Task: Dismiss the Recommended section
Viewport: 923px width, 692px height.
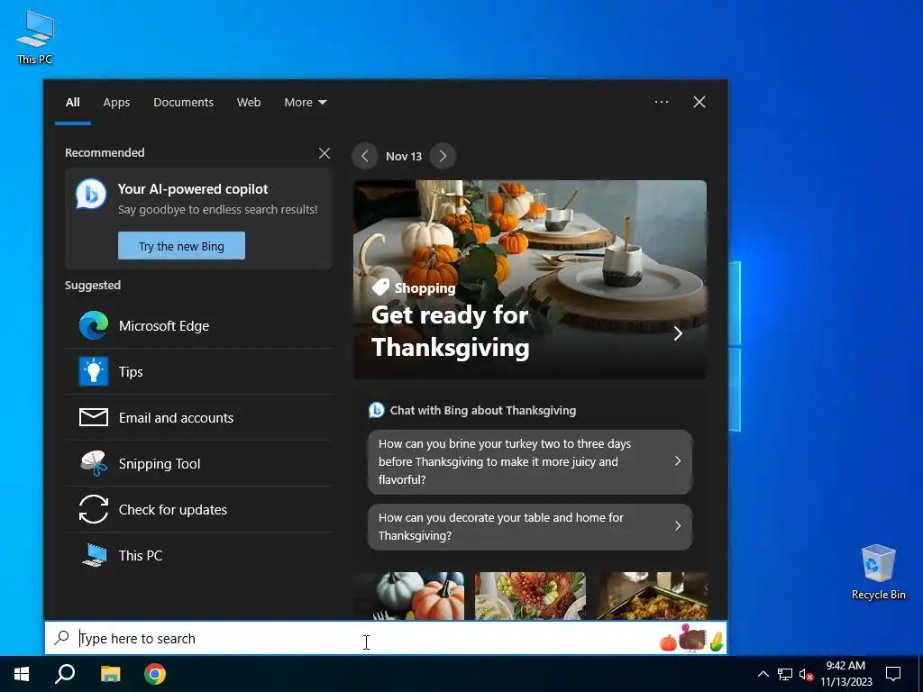Action: coord(324,153)
